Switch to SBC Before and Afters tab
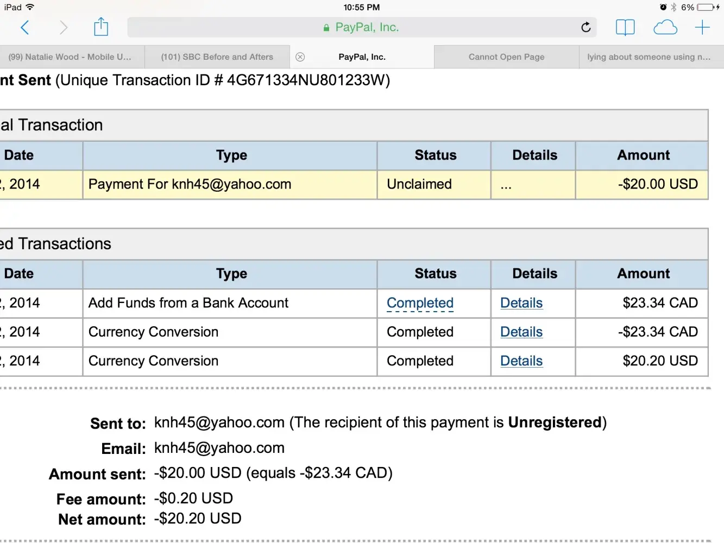Screen dimensions: 724x543 [217, 57]
